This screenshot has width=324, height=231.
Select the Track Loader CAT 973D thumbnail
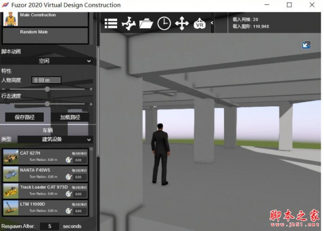coord(11,191)
